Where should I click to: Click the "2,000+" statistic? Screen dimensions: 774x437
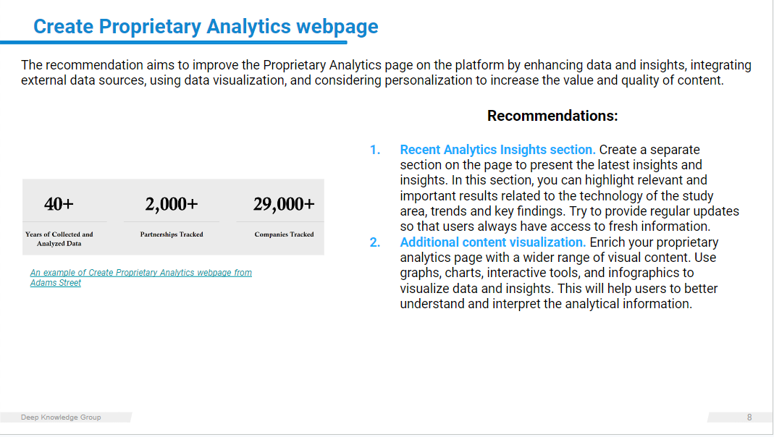click(x=172, y=204)
